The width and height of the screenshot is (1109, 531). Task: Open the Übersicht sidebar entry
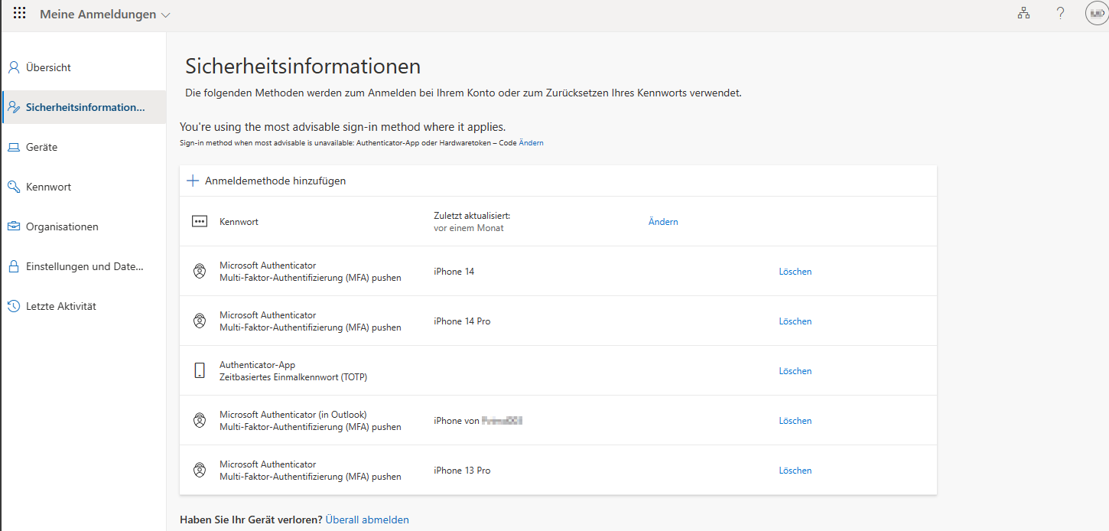point(47,67)
